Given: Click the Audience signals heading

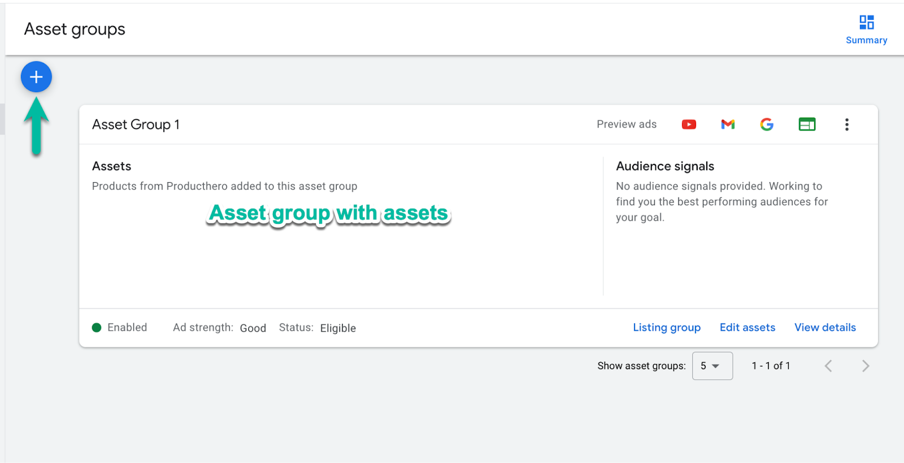Looking at the screenshot, I should pos(665,166).
